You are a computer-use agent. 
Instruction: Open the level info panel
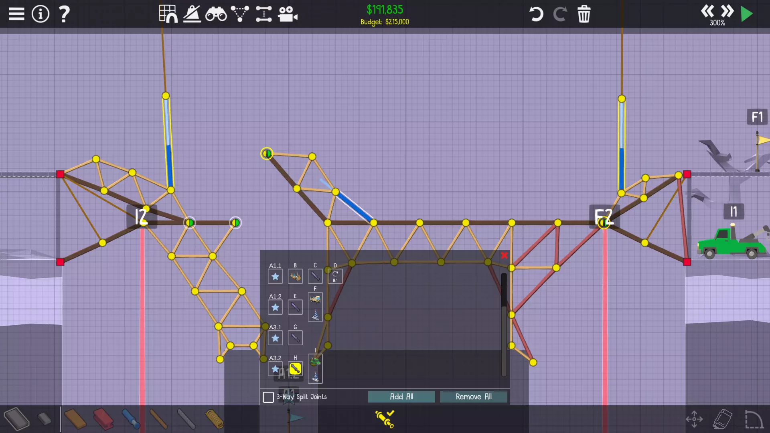(41, 14)
